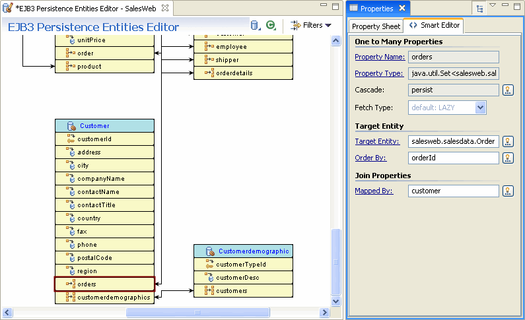This screenshot has height=320, width=525.
Task: Open the Properties view menu triangle
Action: click(493, 5)
